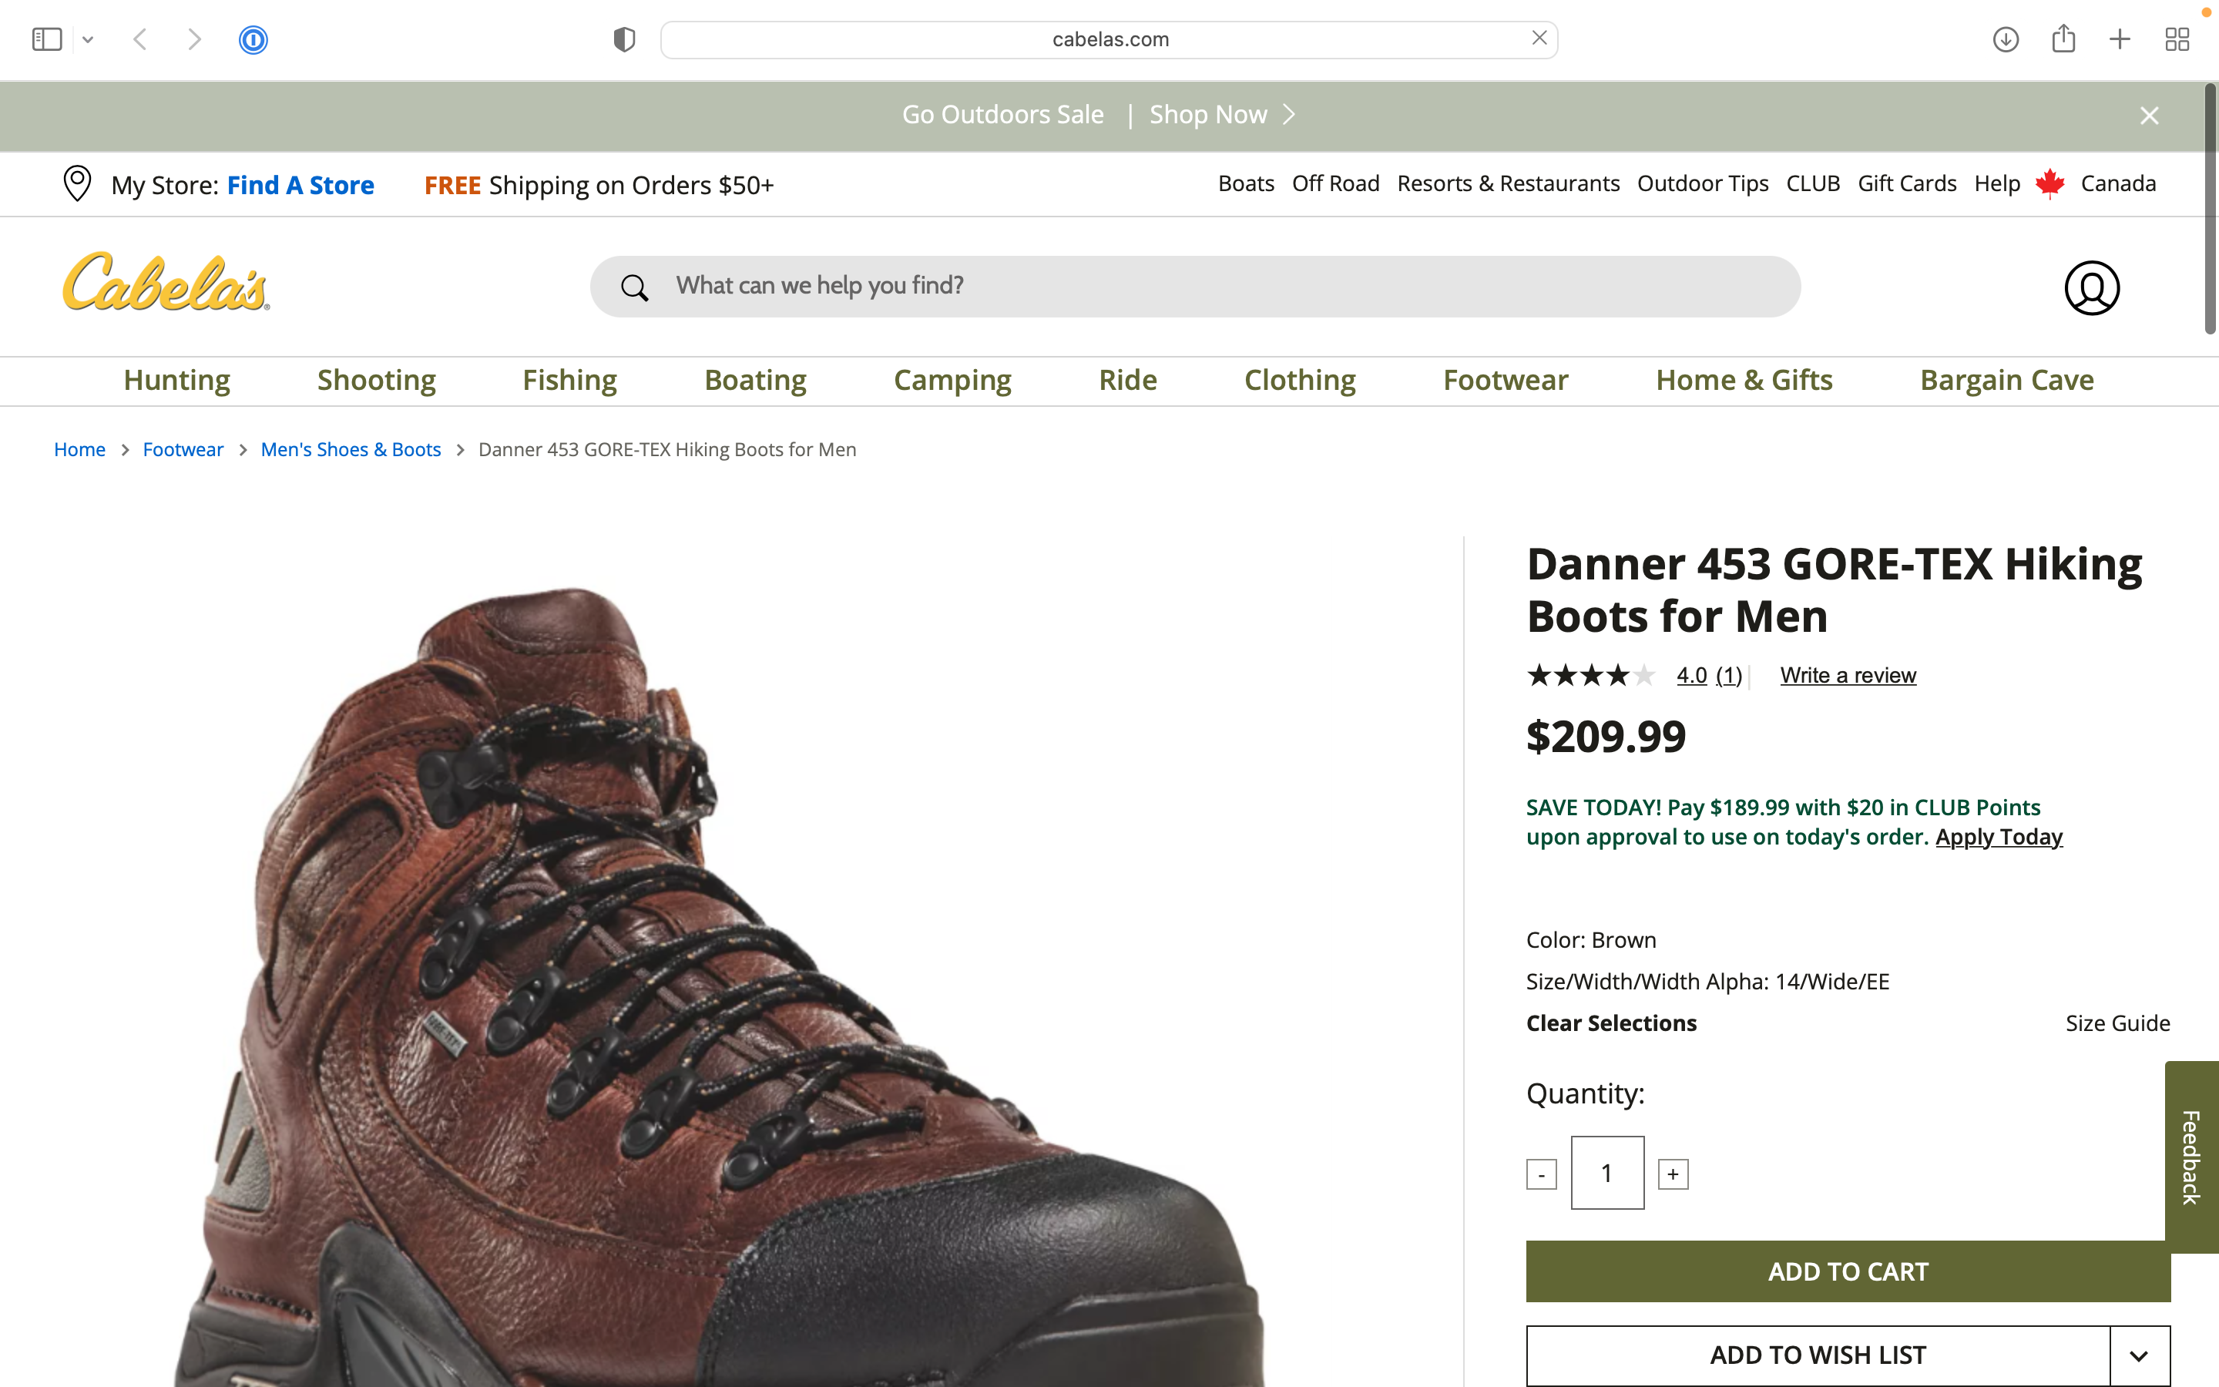Open the Boating menu

pyautogui.click(x=756, y=380)
